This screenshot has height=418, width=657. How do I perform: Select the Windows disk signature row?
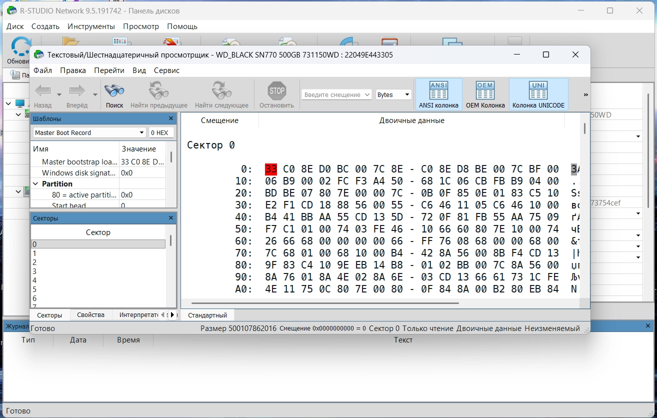coord(98,173)
